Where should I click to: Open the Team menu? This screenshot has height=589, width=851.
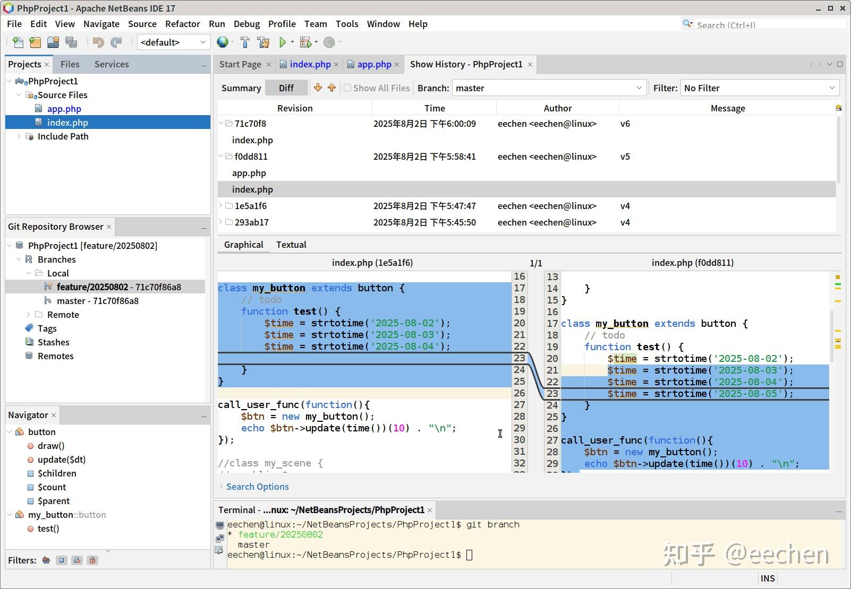point(316,24)
